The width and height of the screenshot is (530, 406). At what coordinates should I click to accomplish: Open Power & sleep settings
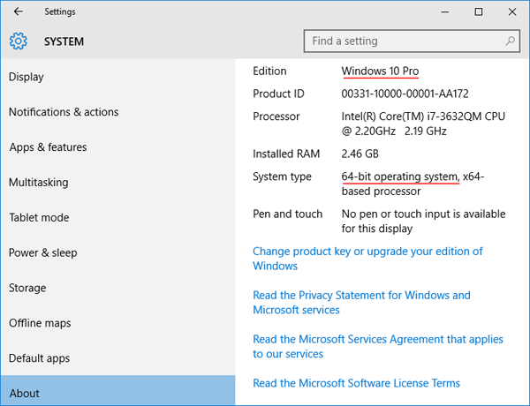click(x=43, y=253)
